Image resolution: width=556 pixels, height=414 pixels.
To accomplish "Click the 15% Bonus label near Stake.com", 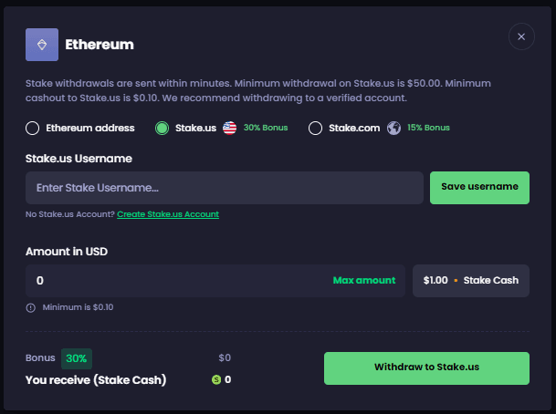I will [428, 129].
